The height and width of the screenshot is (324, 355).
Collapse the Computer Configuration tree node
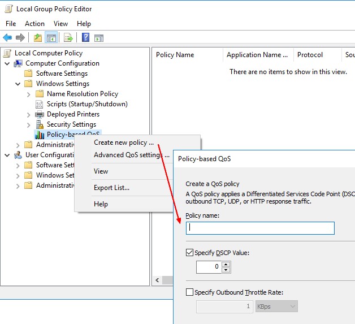(x=7, y=63)
